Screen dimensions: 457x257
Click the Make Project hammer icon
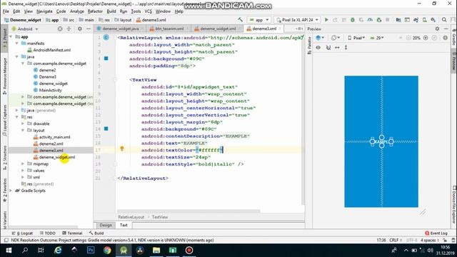tap(240, 20)
